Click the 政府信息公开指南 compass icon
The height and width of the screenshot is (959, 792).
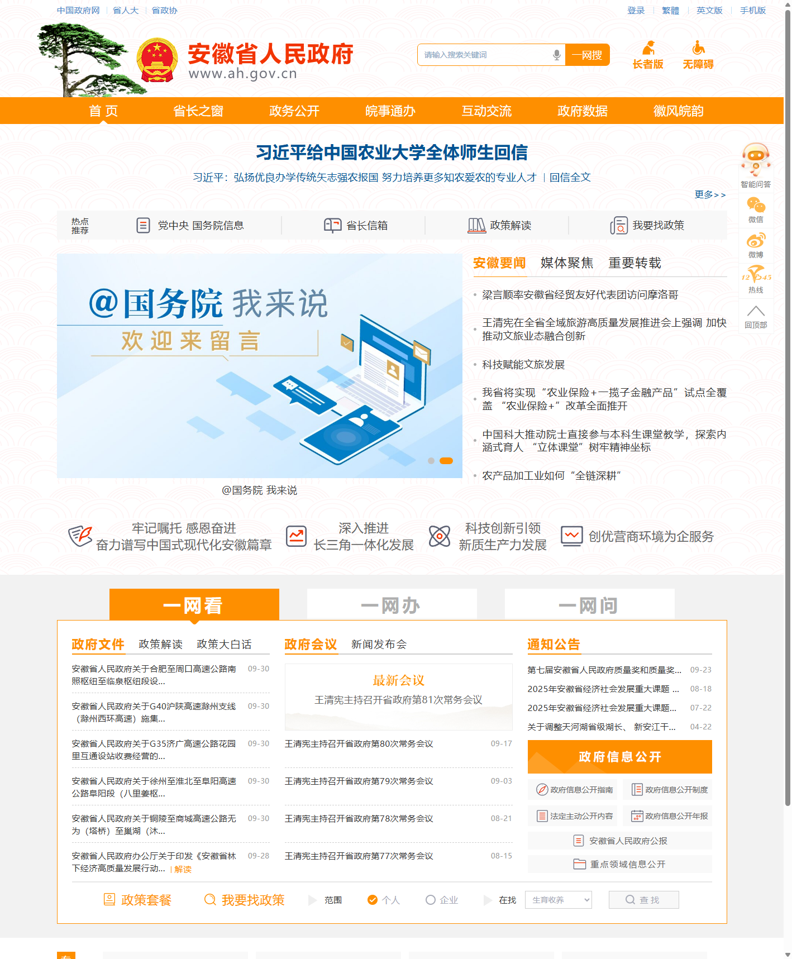(542, 789)
